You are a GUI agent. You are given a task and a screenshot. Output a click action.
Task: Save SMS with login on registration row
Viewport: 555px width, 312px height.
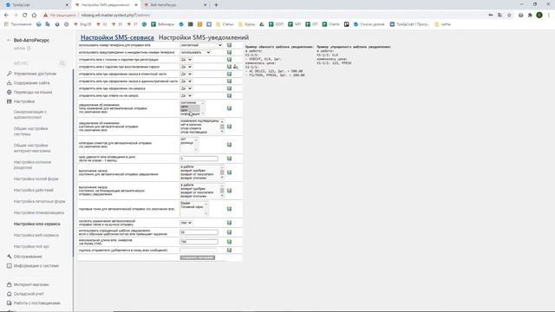(229, 60)
